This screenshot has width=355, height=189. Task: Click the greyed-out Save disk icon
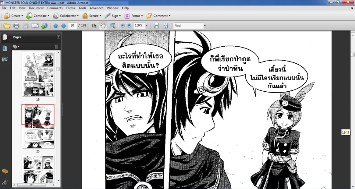[26, 26]
